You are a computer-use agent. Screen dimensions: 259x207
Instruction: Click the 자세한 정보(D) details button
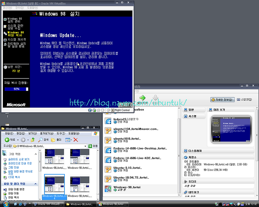point(223,99)
